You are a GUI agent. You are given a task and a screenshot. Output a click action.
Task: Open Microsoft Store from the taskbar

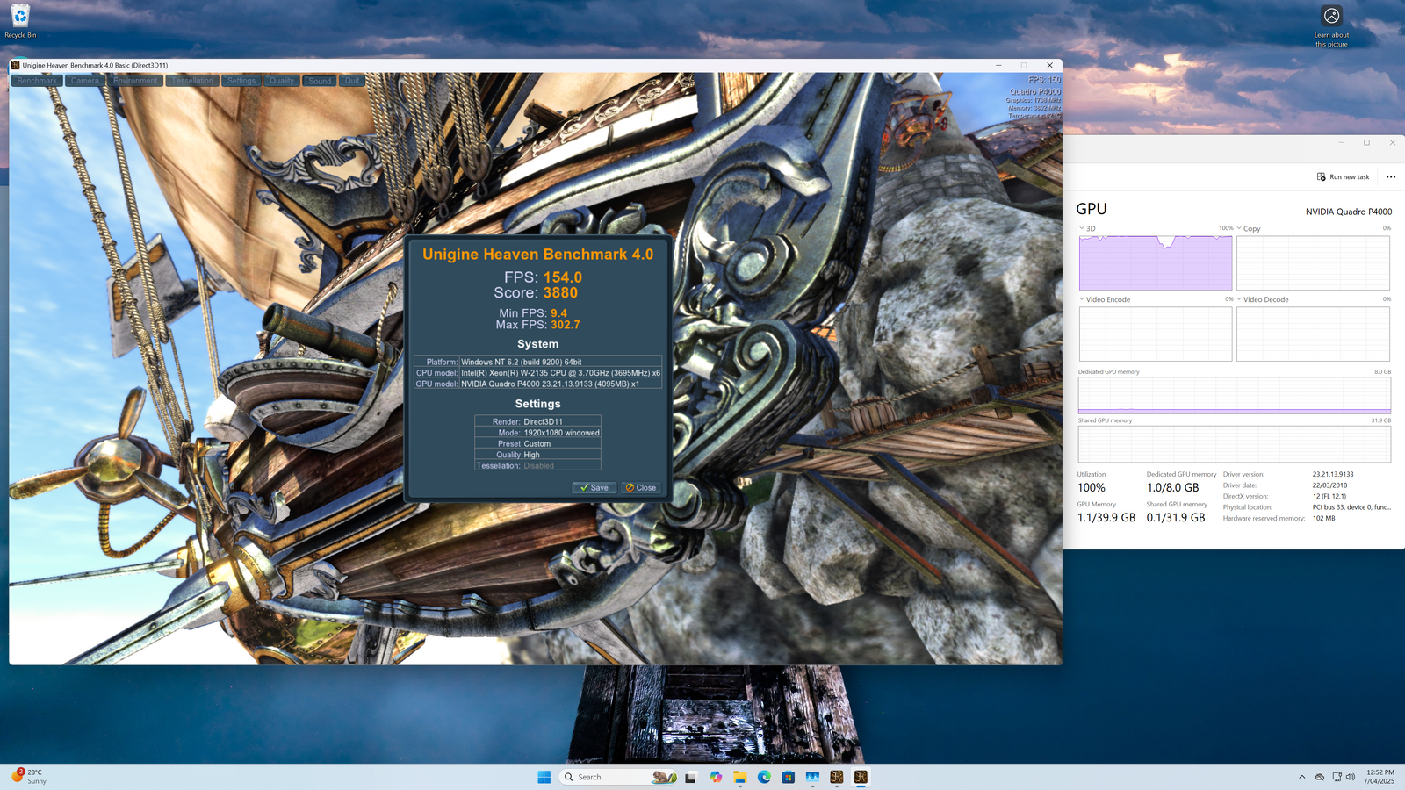[x=789, y=777]
